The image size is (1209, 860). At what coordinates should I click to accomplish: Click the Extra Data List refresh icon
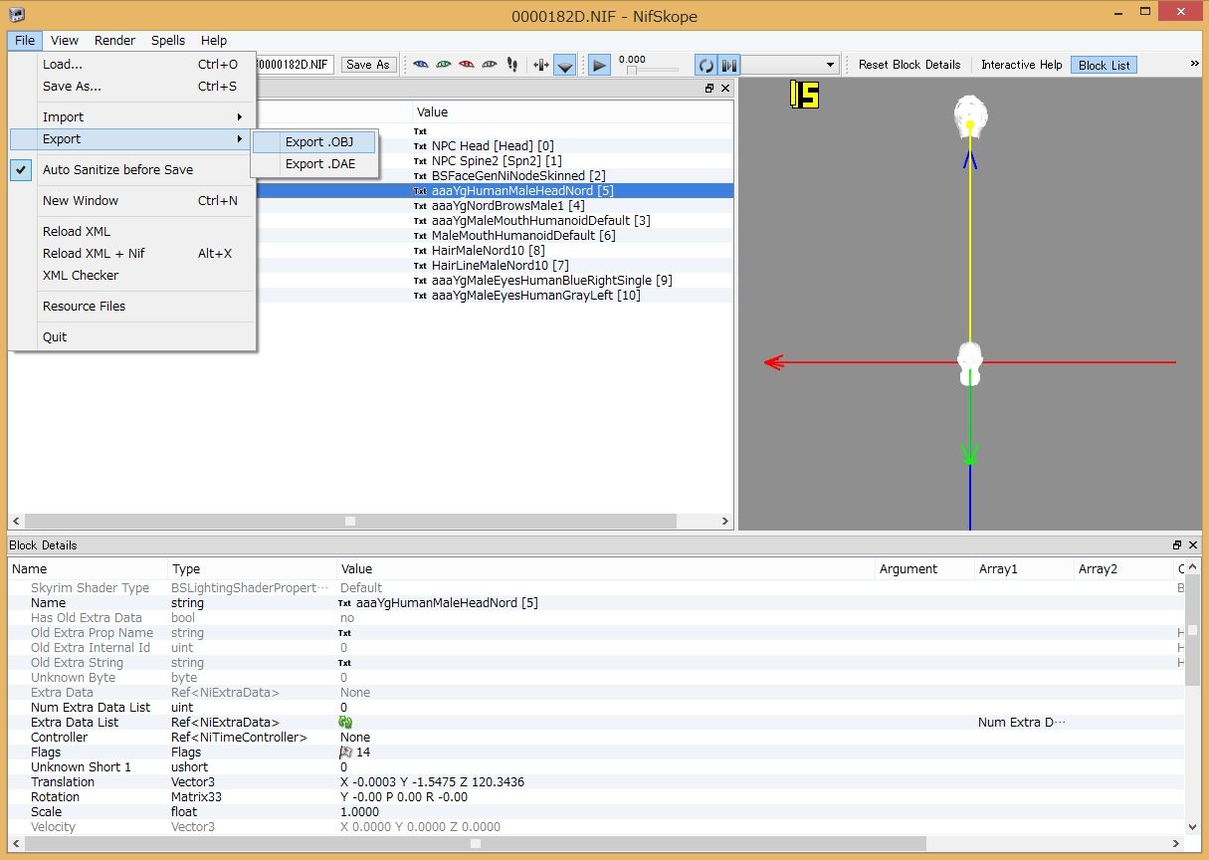click(x=345, y=722)
